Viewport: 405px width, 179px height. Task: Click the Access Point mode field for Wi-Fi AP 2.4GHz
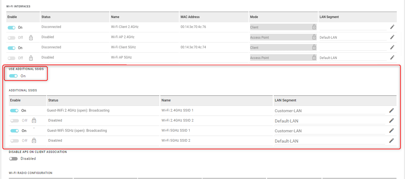(x=283, y=37)
